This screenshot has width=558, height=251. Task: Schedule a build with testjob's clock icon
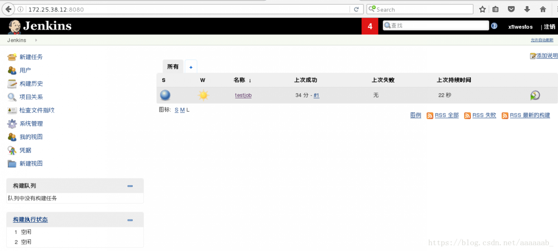(535, 95)
